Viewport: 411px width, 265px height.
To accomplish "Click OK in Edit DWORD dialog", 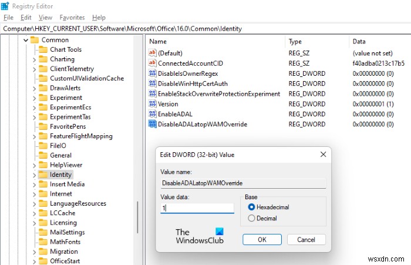I will pos(262,239).
